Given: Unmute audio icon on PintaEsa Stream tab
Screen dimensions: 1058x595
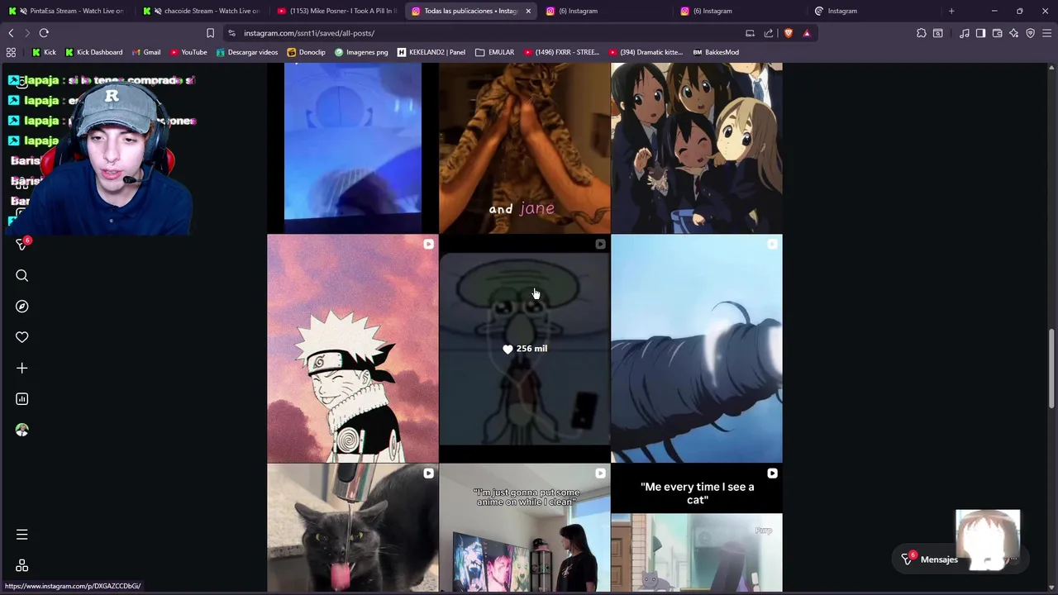Looking at the screenshot, I should pos(22,11).
